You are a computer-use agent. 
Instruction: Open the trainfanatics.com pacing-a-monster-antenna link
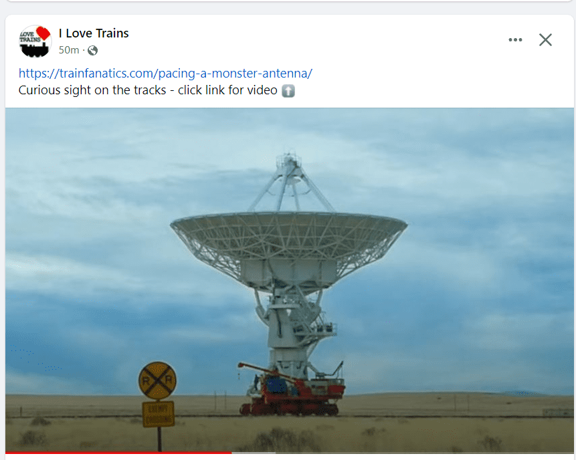[165, 74]
